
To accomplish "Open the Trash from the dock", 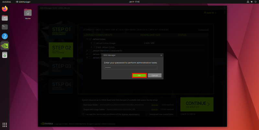I will click(5, 55).
